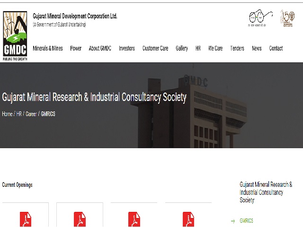The height and width of the screenshot is (227, 303).
Task: Click the Government of Gujarat Undertaking subtitle
Action: click(x=59, y=25)
